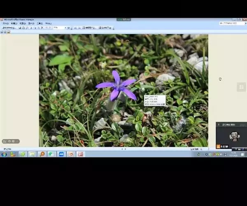Image resolution: width=247 pixels, height=206 pixels.
Task: Click the previous/next picture arrows below photo
Action: click(123, 149)
